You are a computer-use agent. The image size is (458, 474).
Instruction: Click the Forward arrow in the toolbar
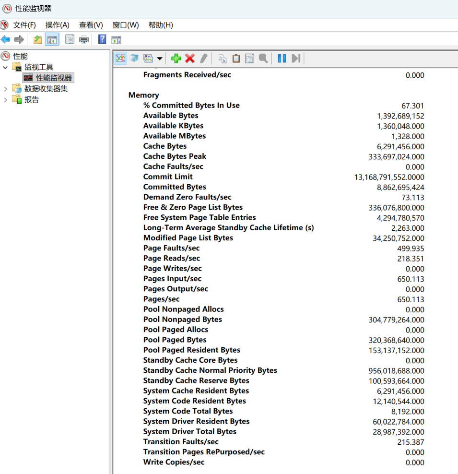coord(19,40)
